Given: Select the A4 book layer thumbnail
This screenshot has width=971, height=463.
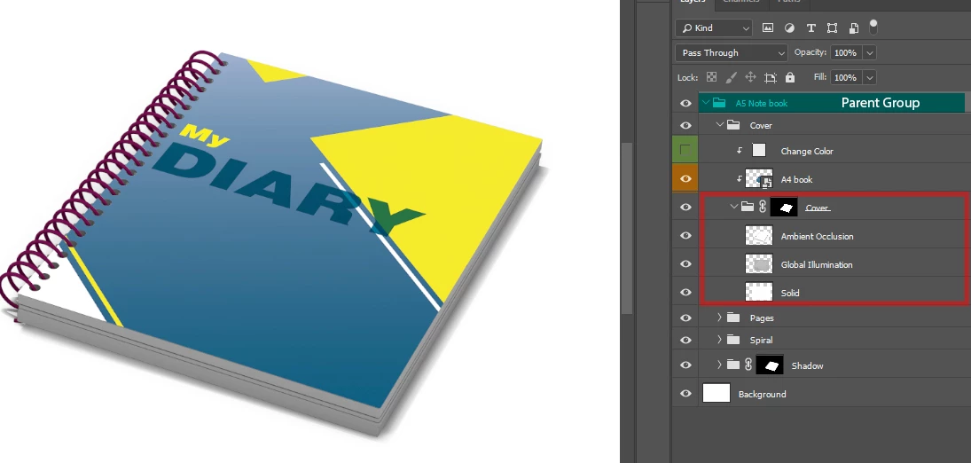Looking at the screenshot, I should coord(758,178).
